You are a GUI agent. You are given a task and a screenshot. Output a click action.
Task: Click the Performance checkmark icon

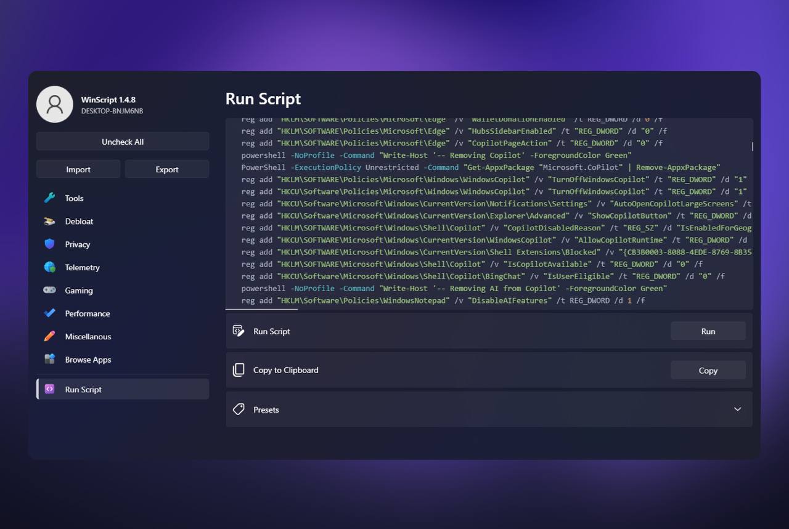tap(50, 313)
